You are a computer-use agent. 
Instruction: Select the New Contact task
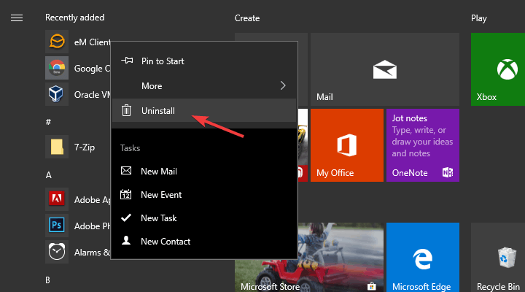[204, 242]
